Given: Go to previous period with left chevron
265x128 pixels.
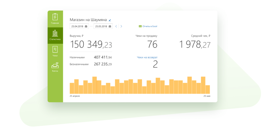Looking at the screenshot, I should coord(116,26).
